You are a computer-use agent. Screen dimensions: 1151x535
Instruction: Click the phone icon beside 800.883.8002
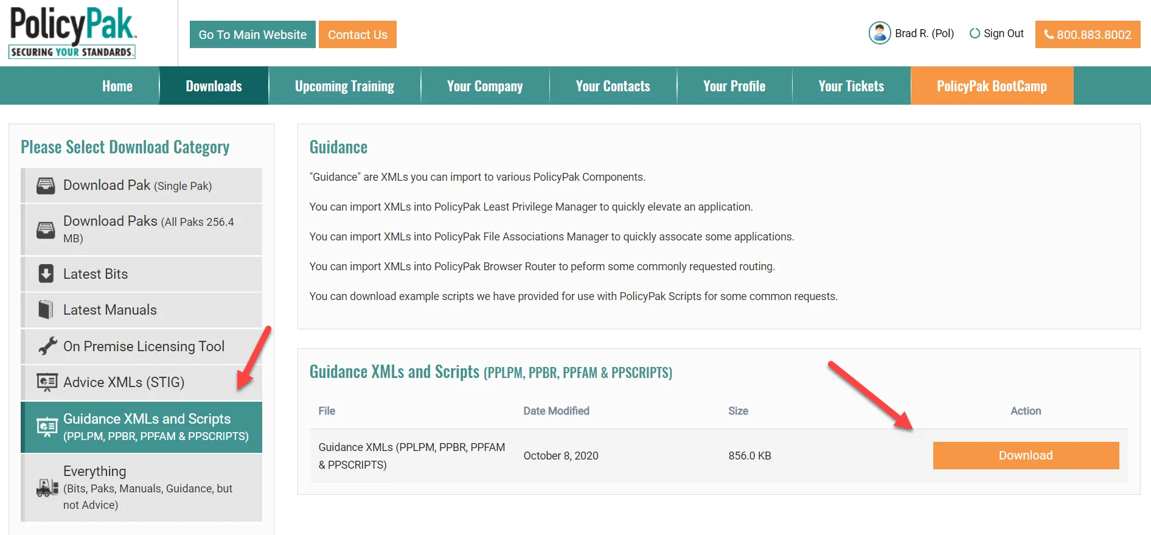point(1049,35)
